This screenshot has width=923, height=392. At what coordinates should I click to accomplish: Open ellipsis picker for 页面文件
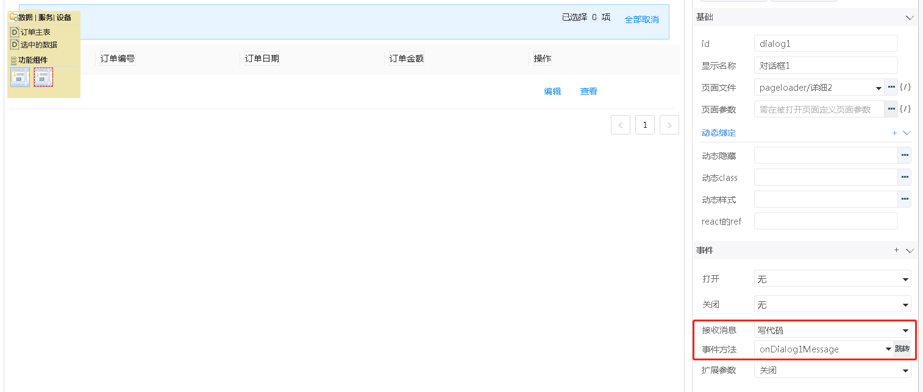[891, 88]
